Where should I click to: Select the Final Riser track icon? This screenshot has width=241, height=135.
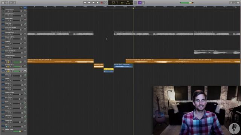point(3,24)
